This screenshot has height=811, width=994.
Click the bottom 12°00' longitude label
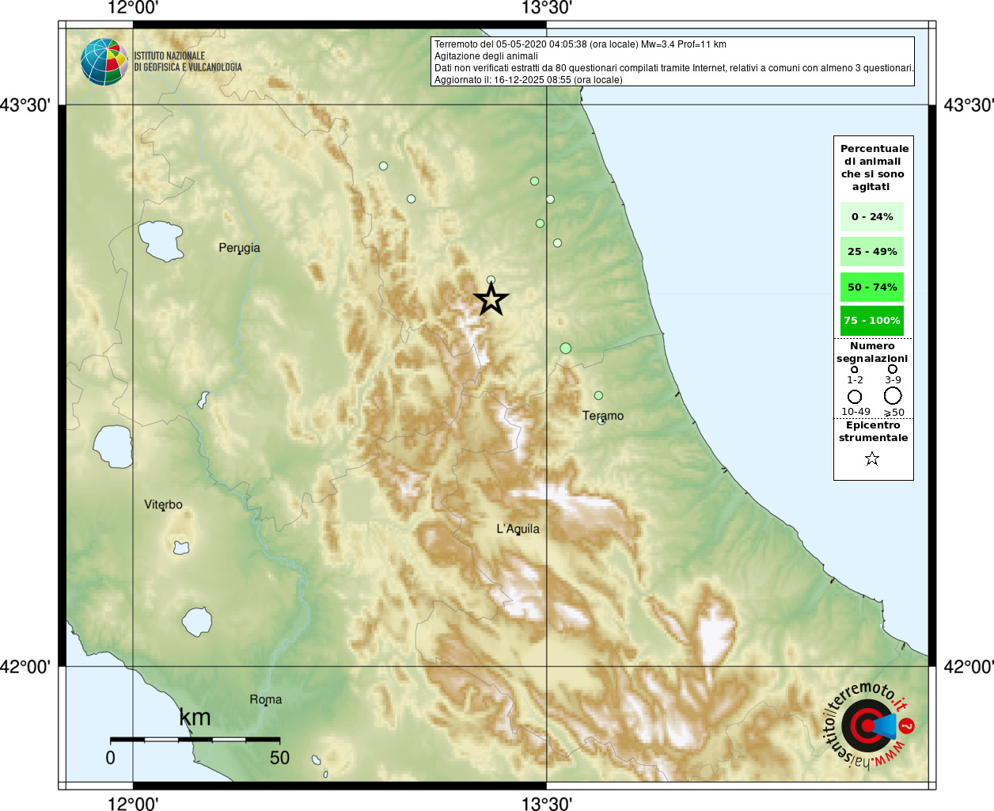click(x=133, y=804)
